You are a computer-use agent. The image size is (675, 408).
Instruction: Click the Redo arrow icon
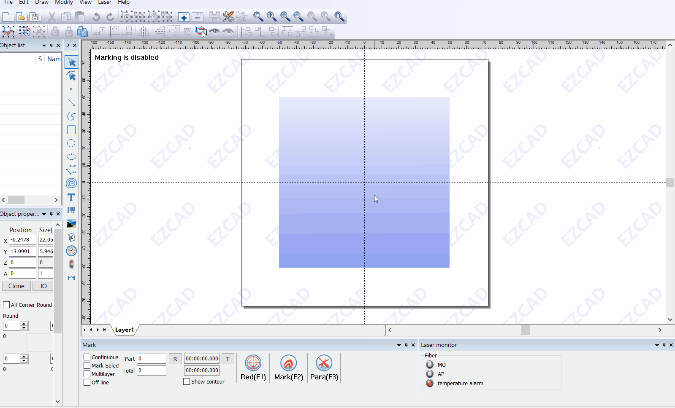110,16
